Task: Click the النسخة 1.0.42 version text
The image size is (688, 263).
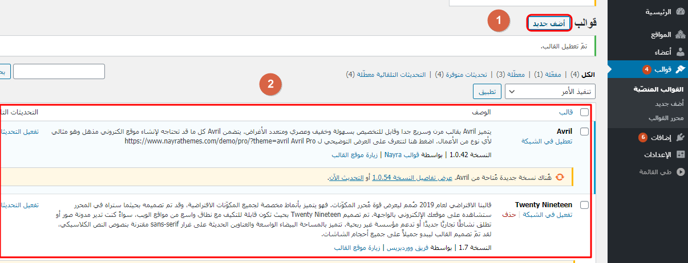Action: pyautogui.click(x=471, y=155)
